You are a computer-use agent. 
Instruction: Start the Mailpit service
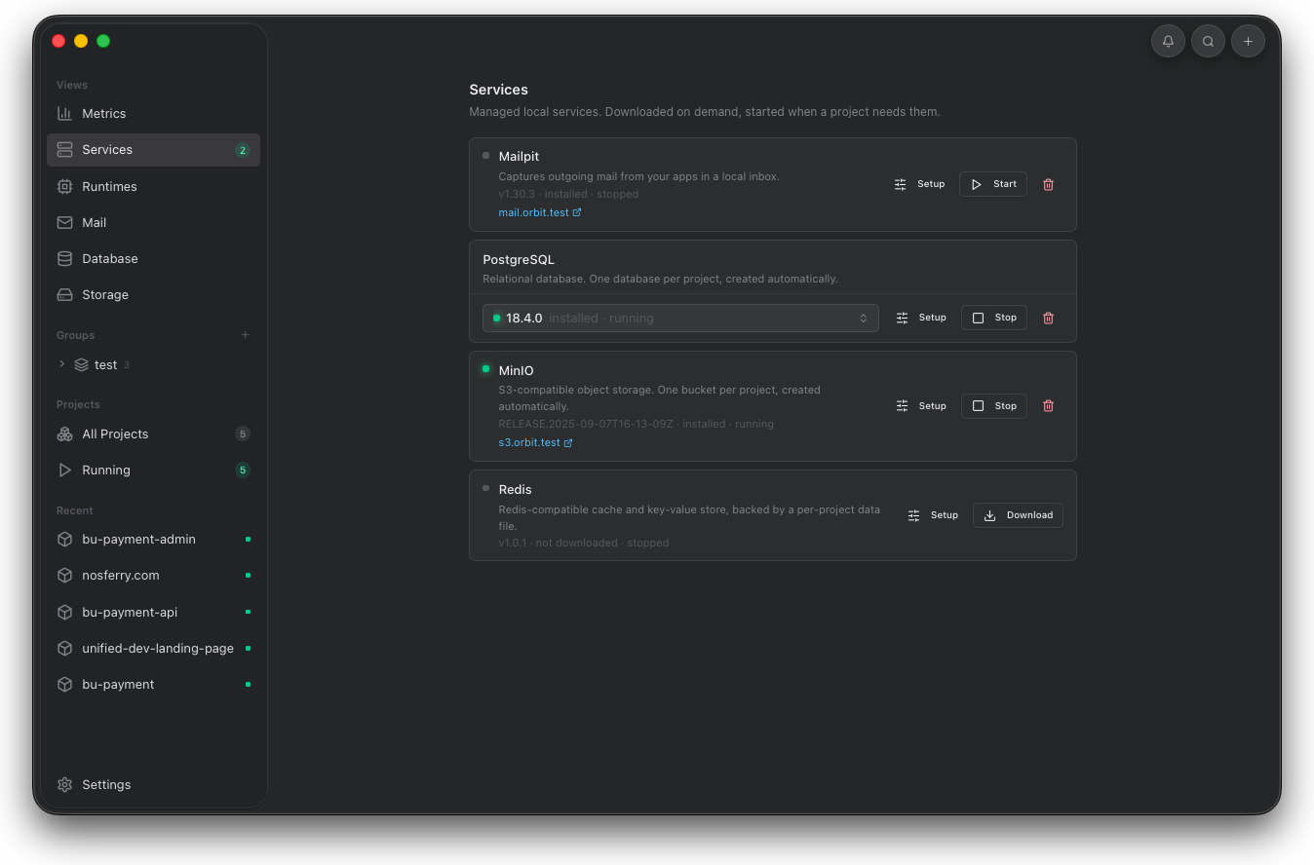click(993, 184)
